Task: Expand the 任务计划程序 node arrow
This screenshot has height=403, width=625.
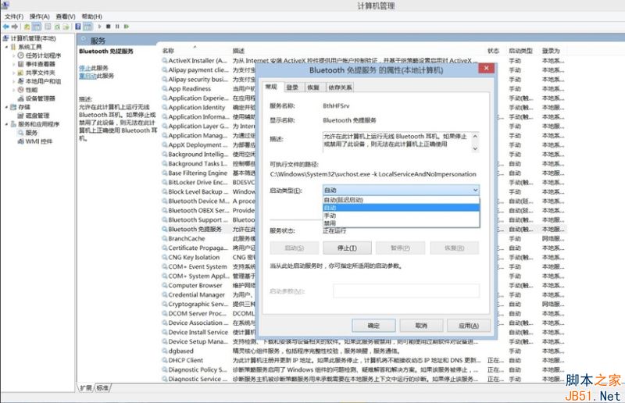Action: pyautogui.click(x=13, y=55)
